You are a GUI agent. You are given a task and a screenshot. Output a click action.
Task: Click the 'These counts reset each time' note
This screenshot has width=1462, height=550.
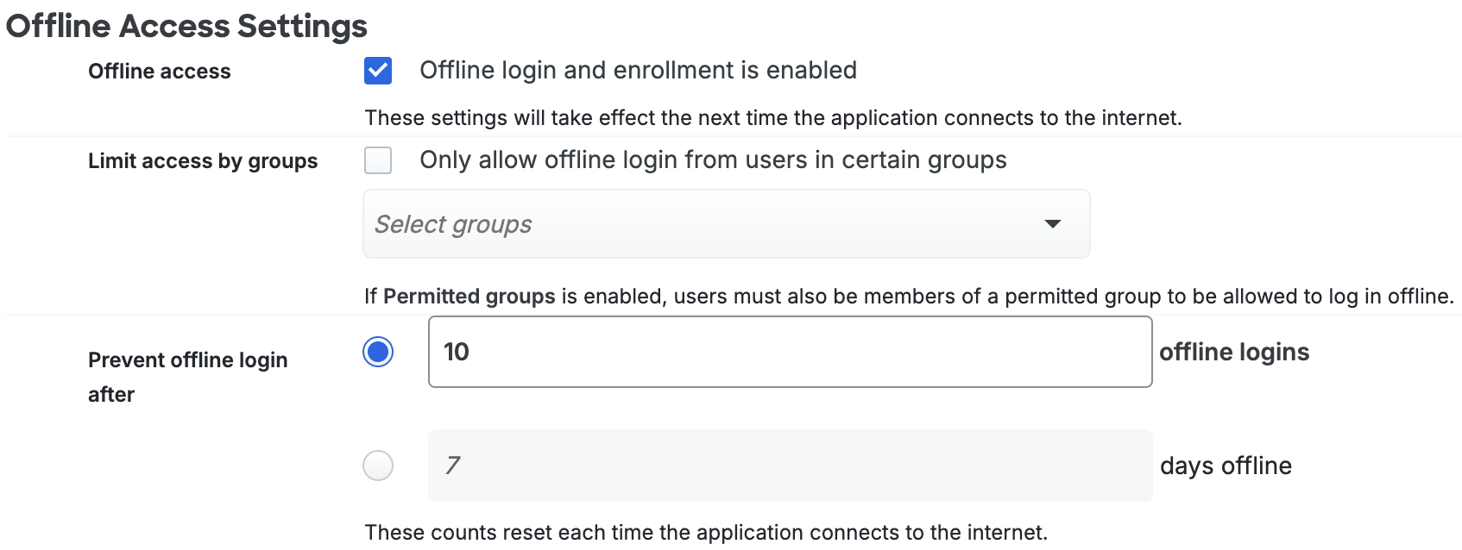tap(706, 533)
